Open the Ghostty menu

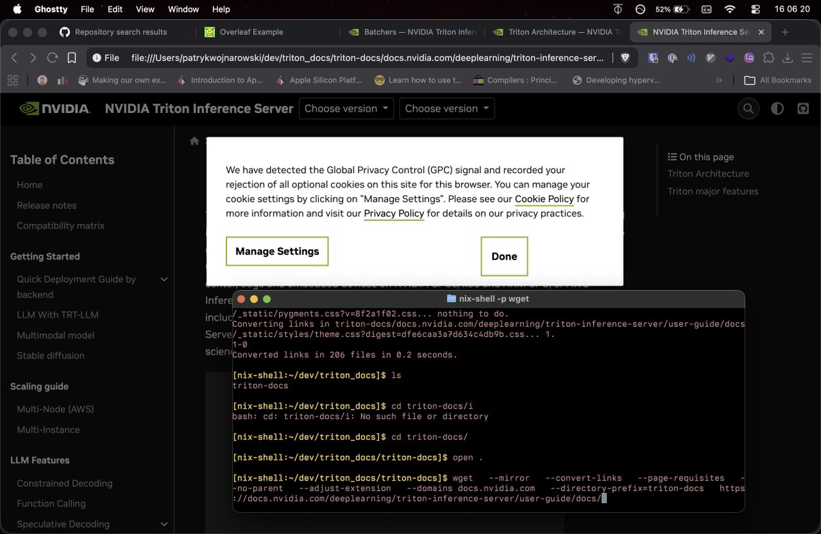click(x=51, y=9)
